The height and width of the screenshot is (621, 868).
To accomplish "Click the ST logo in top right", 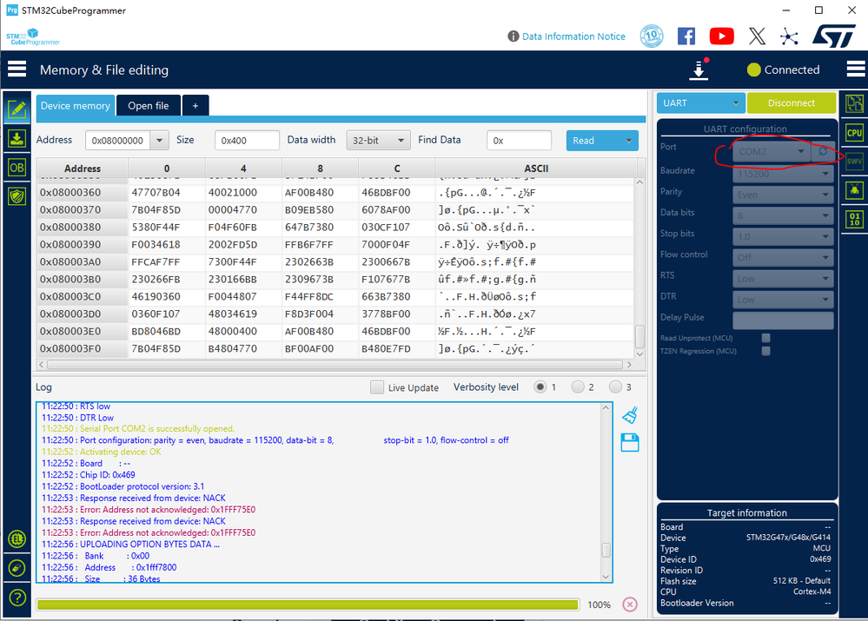I will [x=834, y=36].
